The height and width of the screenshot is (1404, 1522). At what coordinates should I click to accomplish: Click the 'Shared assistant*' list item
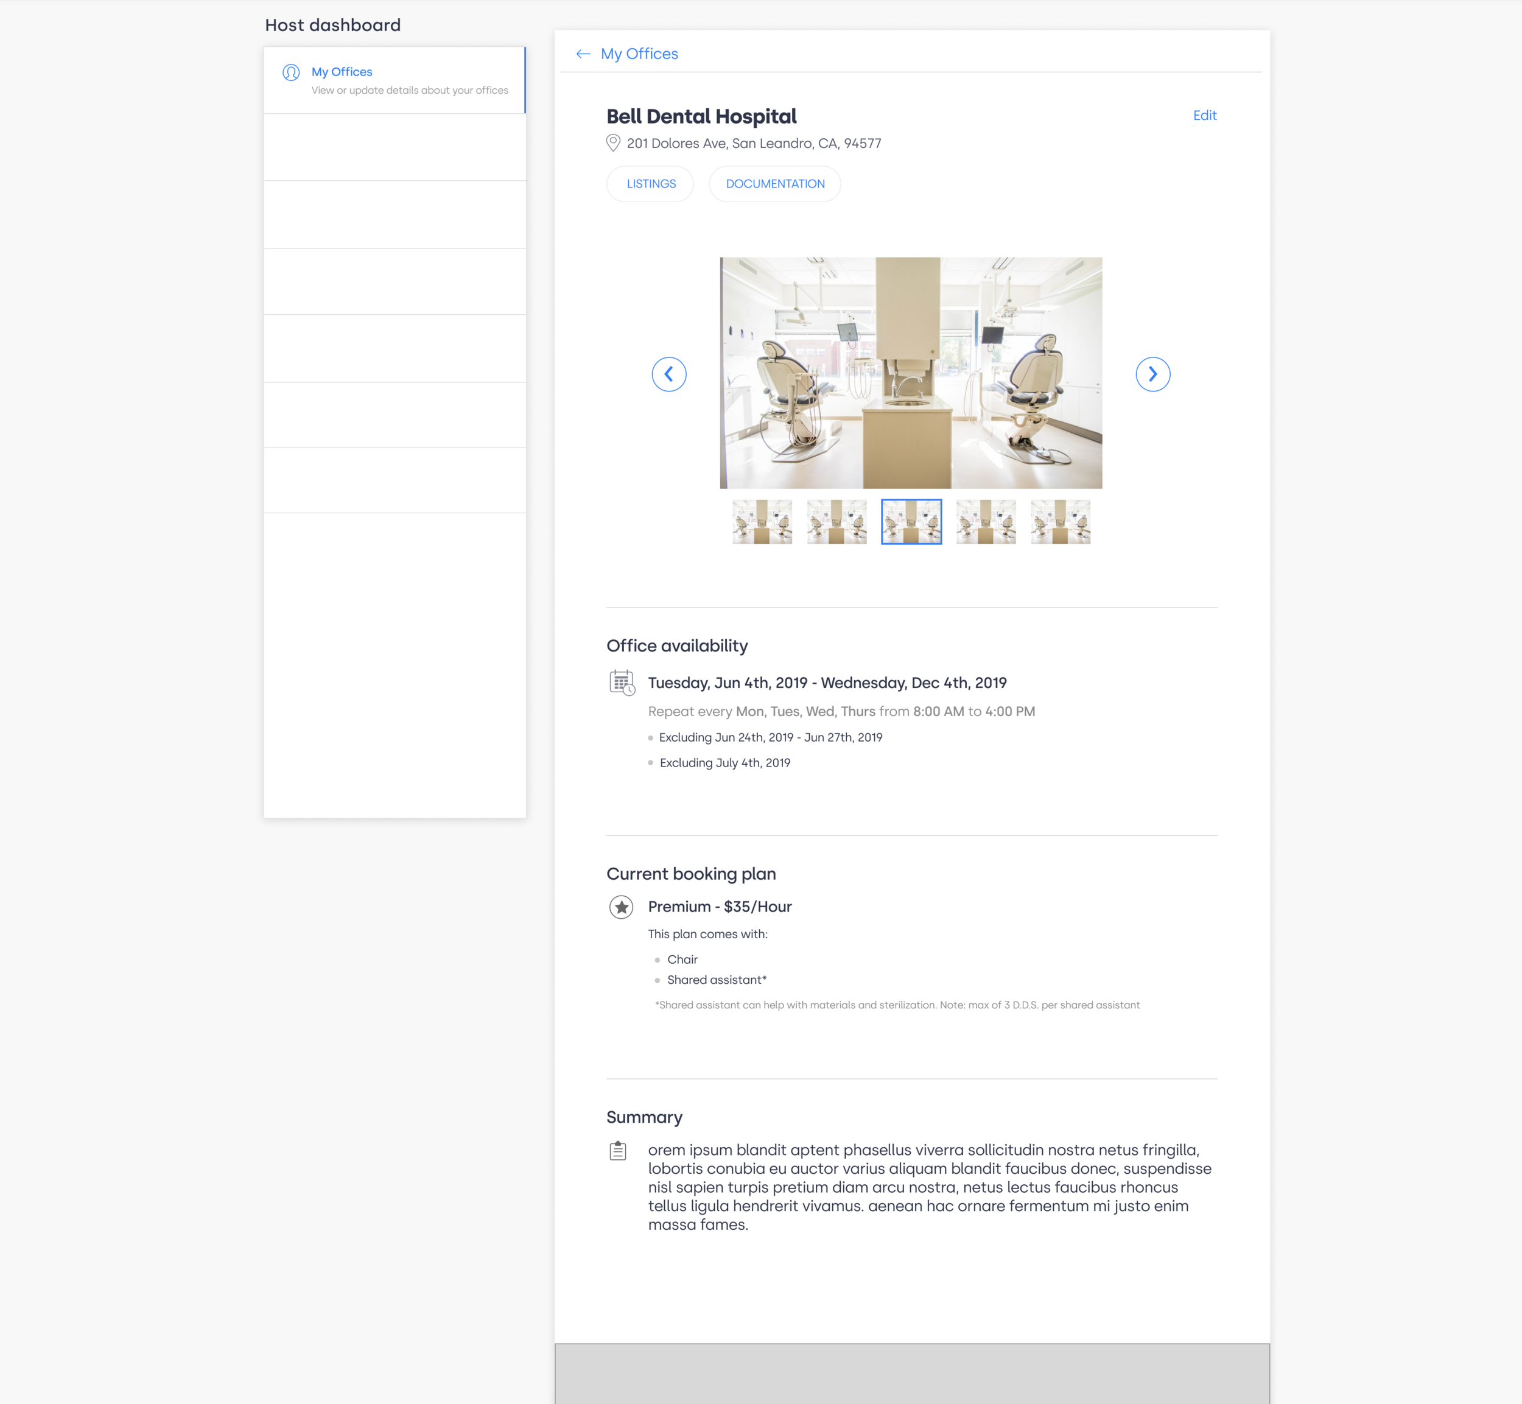tap(717, 980)
